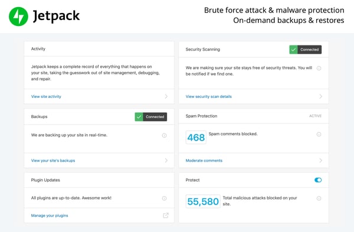Expand the site's backups chevron
Viewport: 354px width, 232px height.
[166, 161]
